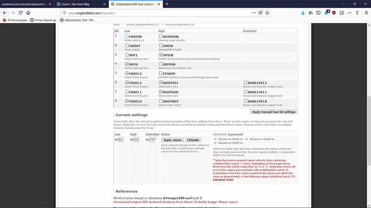The width and height of the screenshot is (371, 208).
Task: Uncheck the BOOTSZ1 checkbox
Action: pyautogui.click(x=161, y=82)
